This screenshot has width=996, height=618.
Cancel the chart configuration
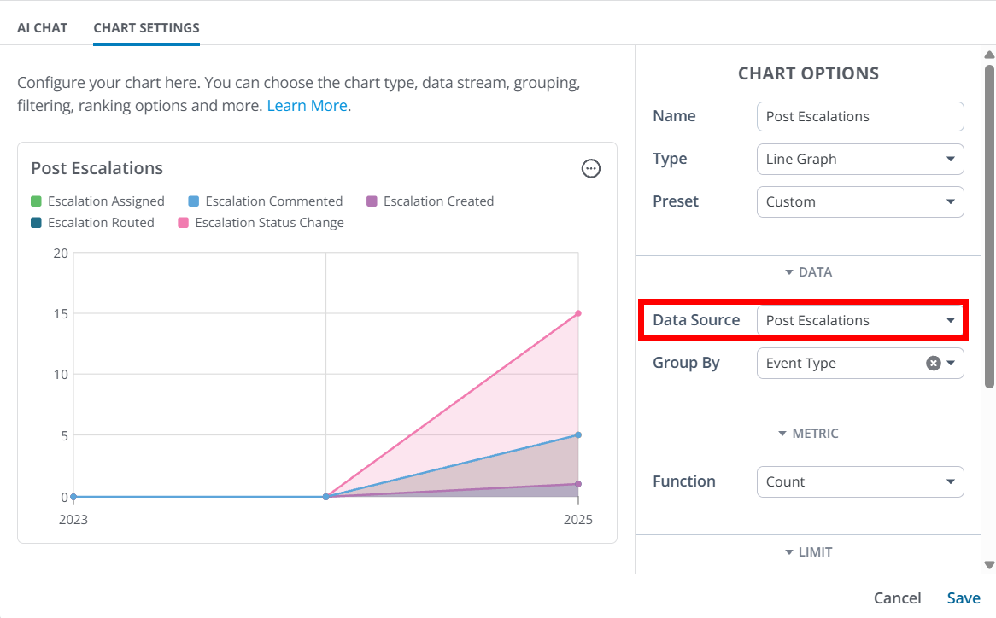click(897, 598)
